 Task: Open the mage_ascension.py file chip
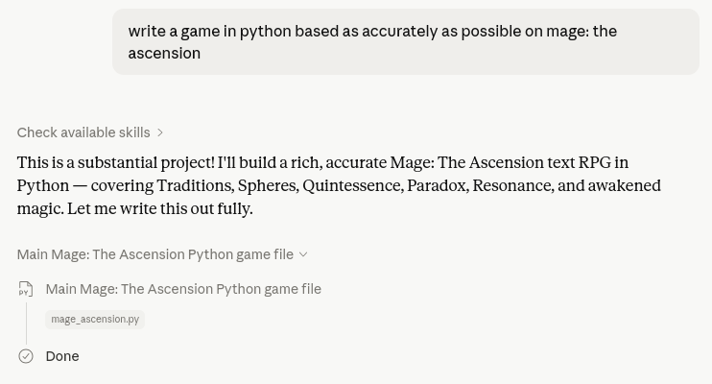[95, 320]
